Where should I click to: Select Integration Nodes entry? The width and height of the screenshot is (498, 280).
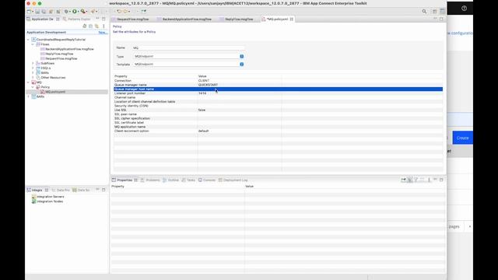point(50,201)
